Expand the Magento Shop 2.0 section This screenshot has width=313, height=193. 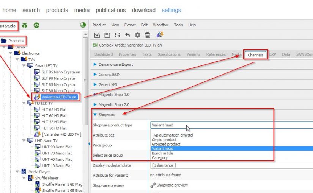pyautogui.click(x=95, y=104)
